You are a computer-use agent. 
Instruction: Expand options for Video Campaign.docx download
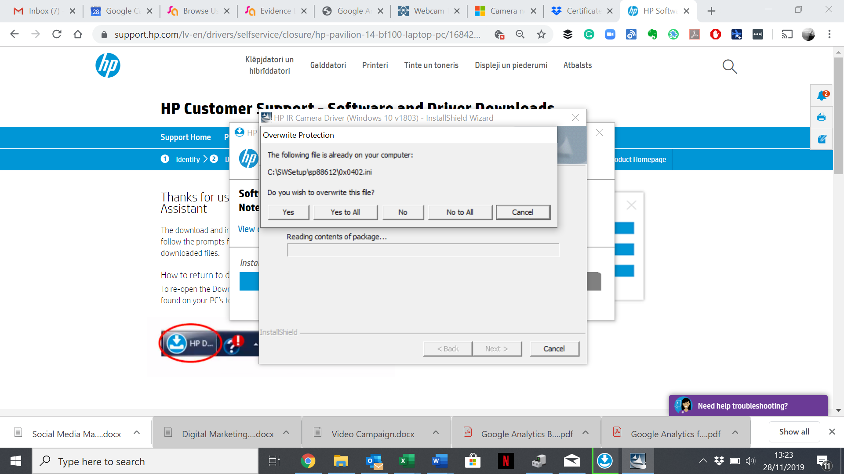pos(436,433)
